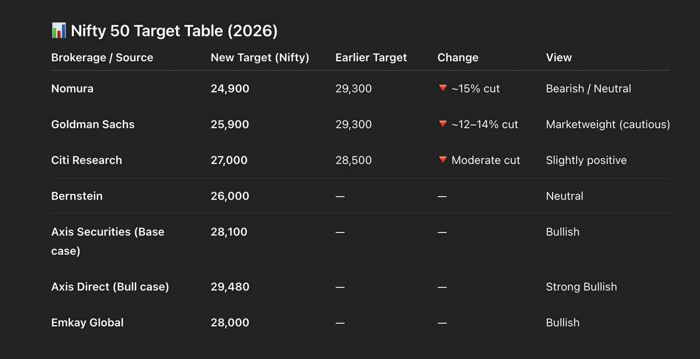Click the red down arrow beside 15% cut

pos(442,88)
